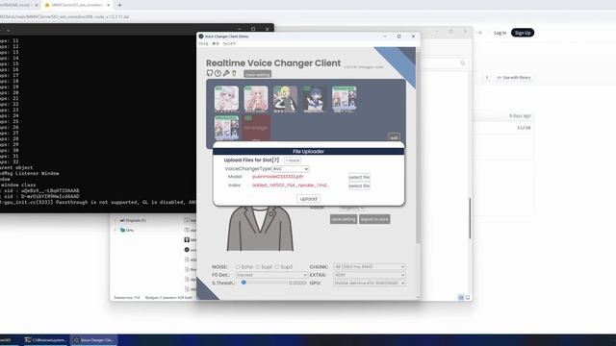
Task: Click the browser address bar URL
Action: click(x=64, y=17)
